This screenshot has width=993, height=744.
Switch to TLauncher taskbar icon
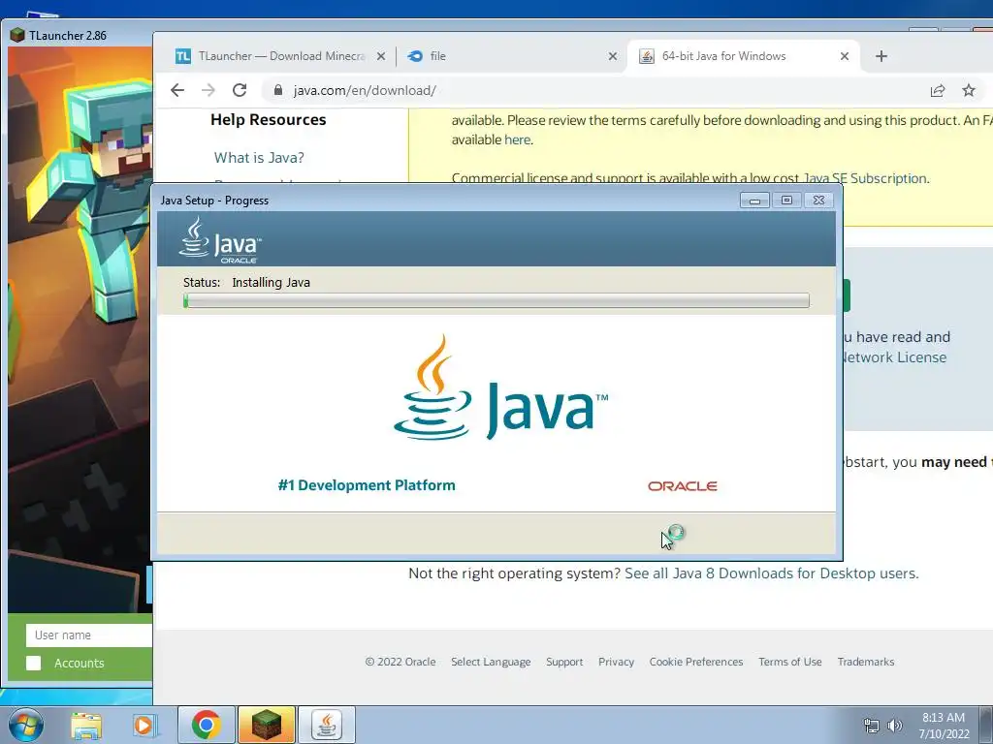tap(267, 725)
